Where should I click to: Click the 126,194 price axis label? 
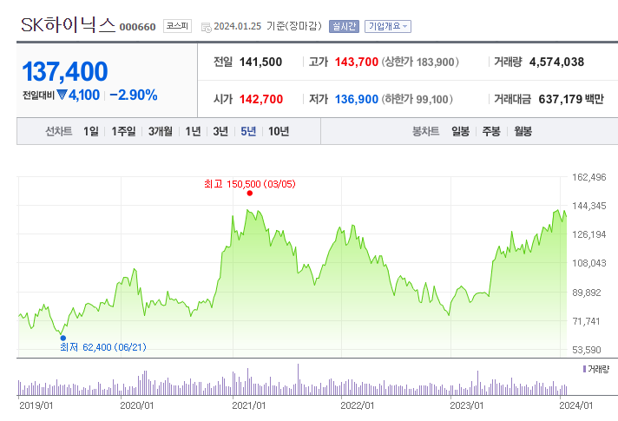[589, 234]
